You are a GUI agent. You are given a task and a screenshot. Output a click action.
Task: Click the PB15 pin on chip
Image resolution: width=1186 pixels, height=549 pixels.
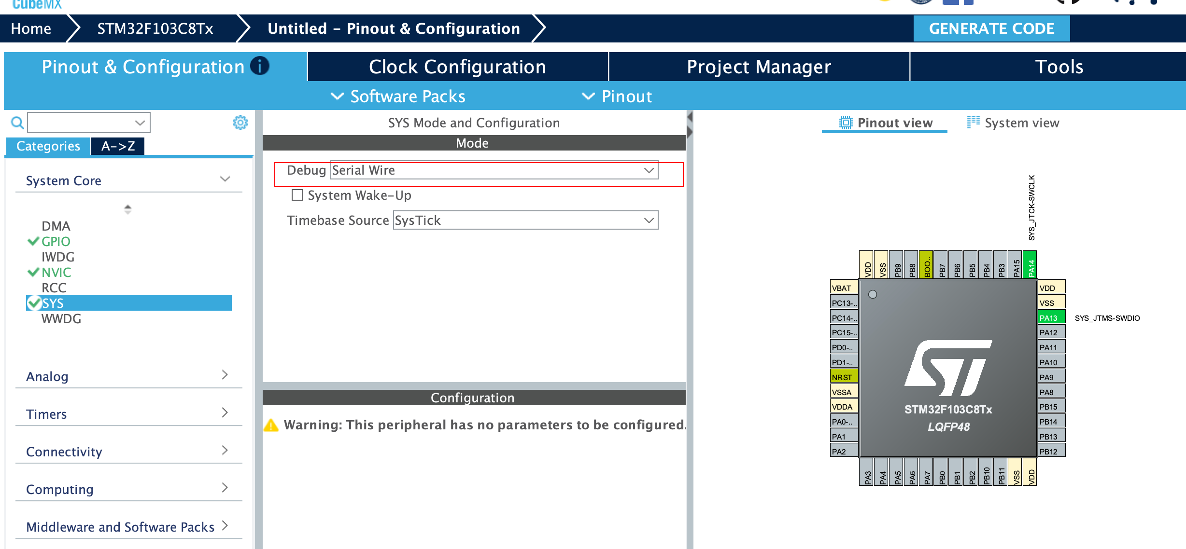pos(1052,406)
